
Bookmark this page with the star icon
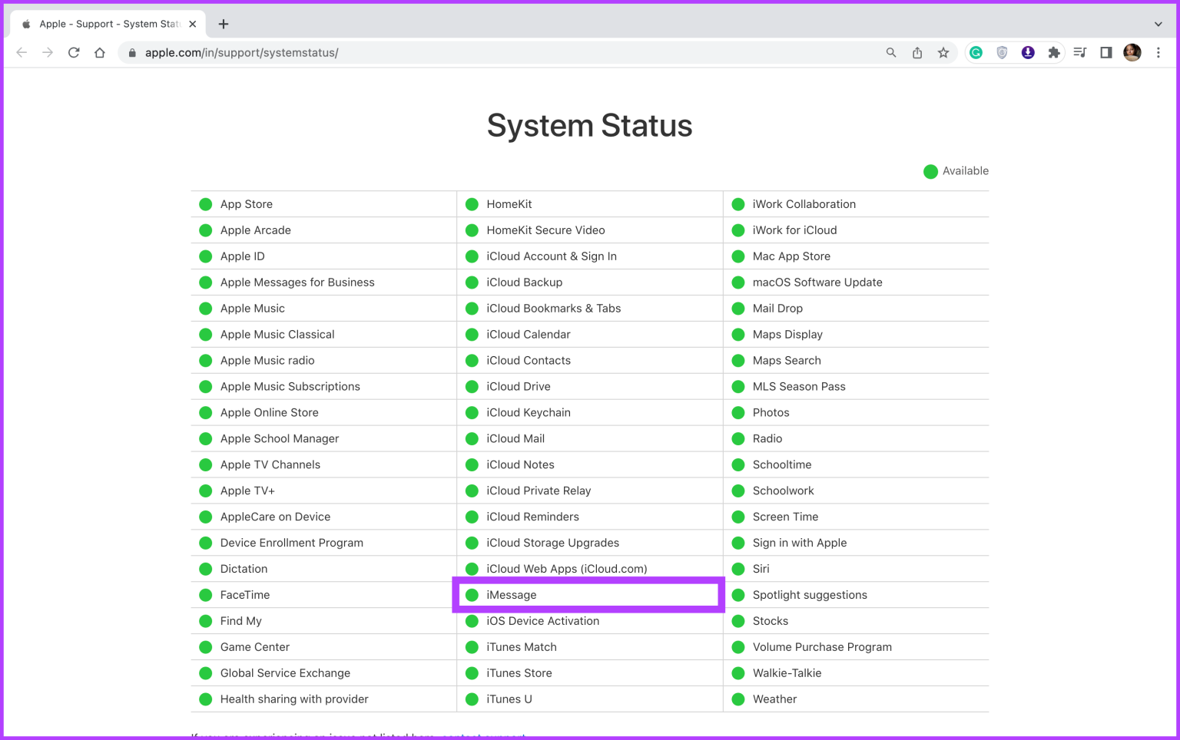943,53
